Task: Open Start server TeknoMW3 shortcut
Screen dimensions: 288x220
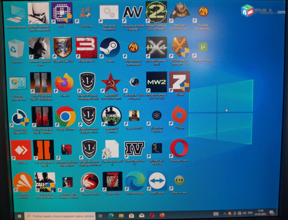Action: 109,13
